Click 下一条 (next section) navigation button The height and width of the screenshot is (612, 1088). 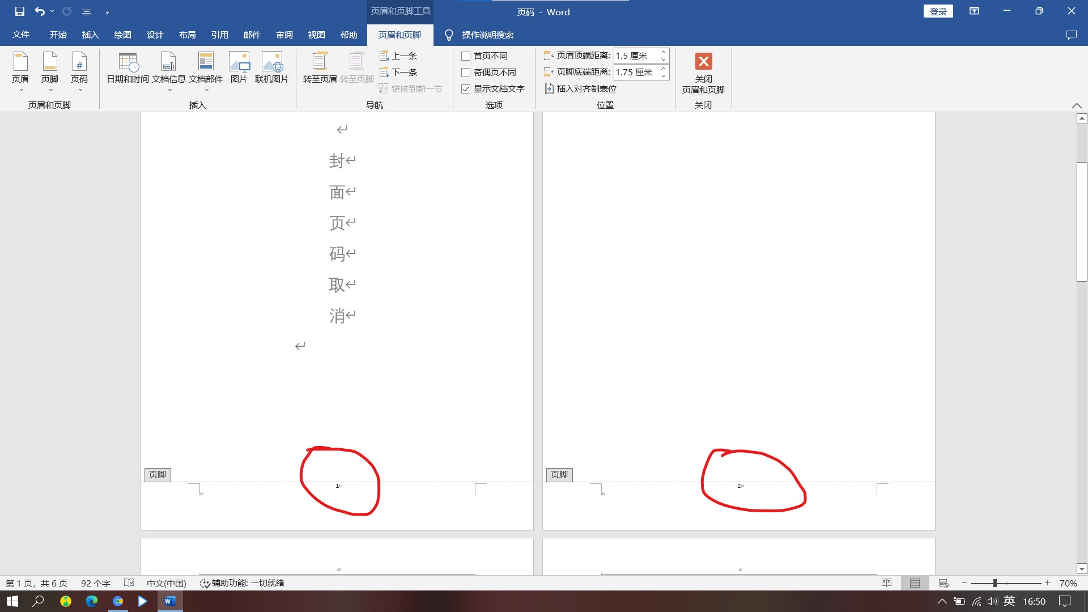[x=398, y=72]
